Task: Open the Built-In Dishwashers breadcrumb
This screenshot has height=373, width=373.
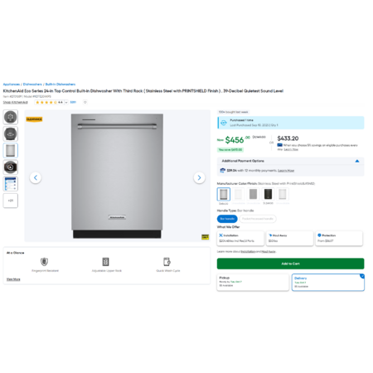Action: coord(61,85)
